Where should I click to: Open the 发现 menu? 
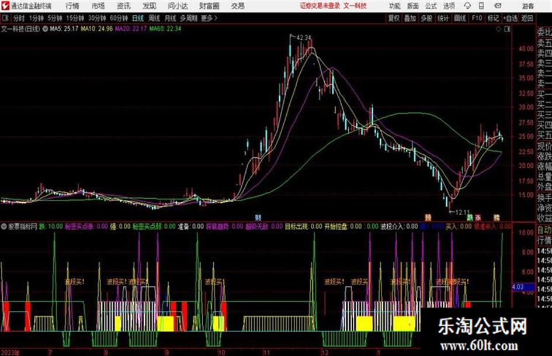tap(150, 6)
